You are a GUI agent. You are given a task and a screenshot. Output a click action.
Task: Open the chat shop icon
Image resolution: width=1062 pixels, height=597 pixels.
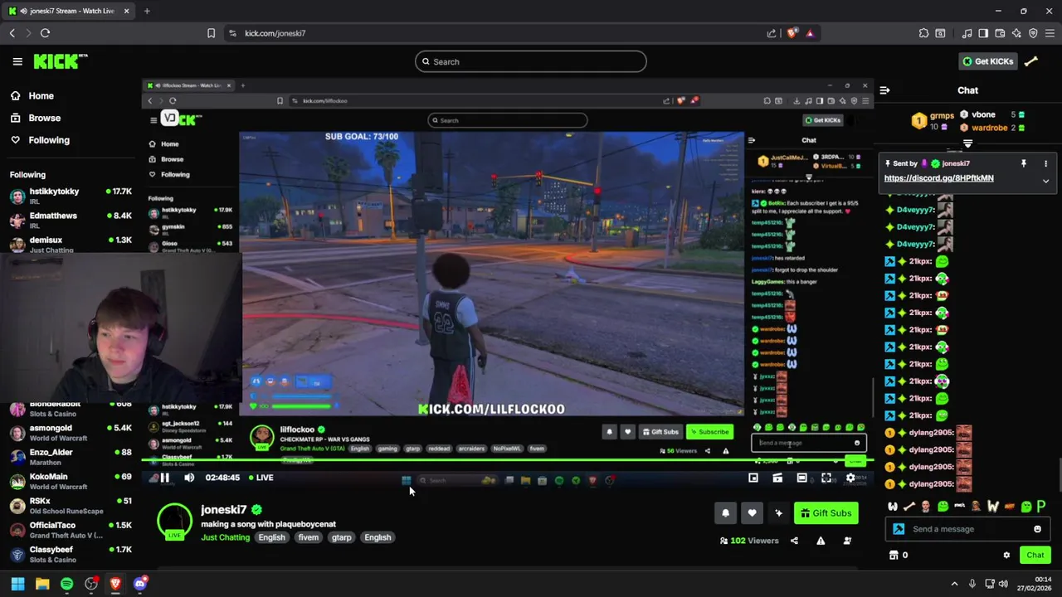coord(894,556)
